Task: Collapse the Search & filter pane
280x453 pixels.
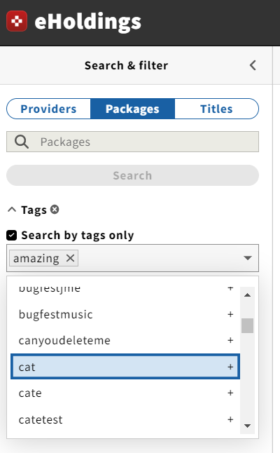Action: point(253,65)
